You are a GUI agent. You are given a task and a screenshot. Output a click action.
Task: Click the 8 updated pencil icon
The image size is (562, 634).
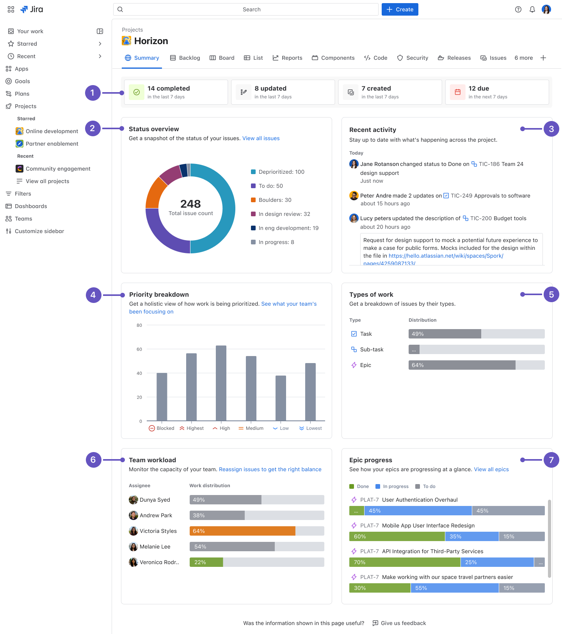pos(244,92)
